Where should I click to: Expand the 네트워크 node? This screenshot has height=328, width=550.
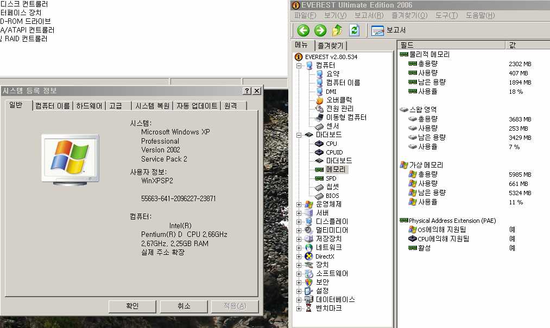tap(299, 248)
